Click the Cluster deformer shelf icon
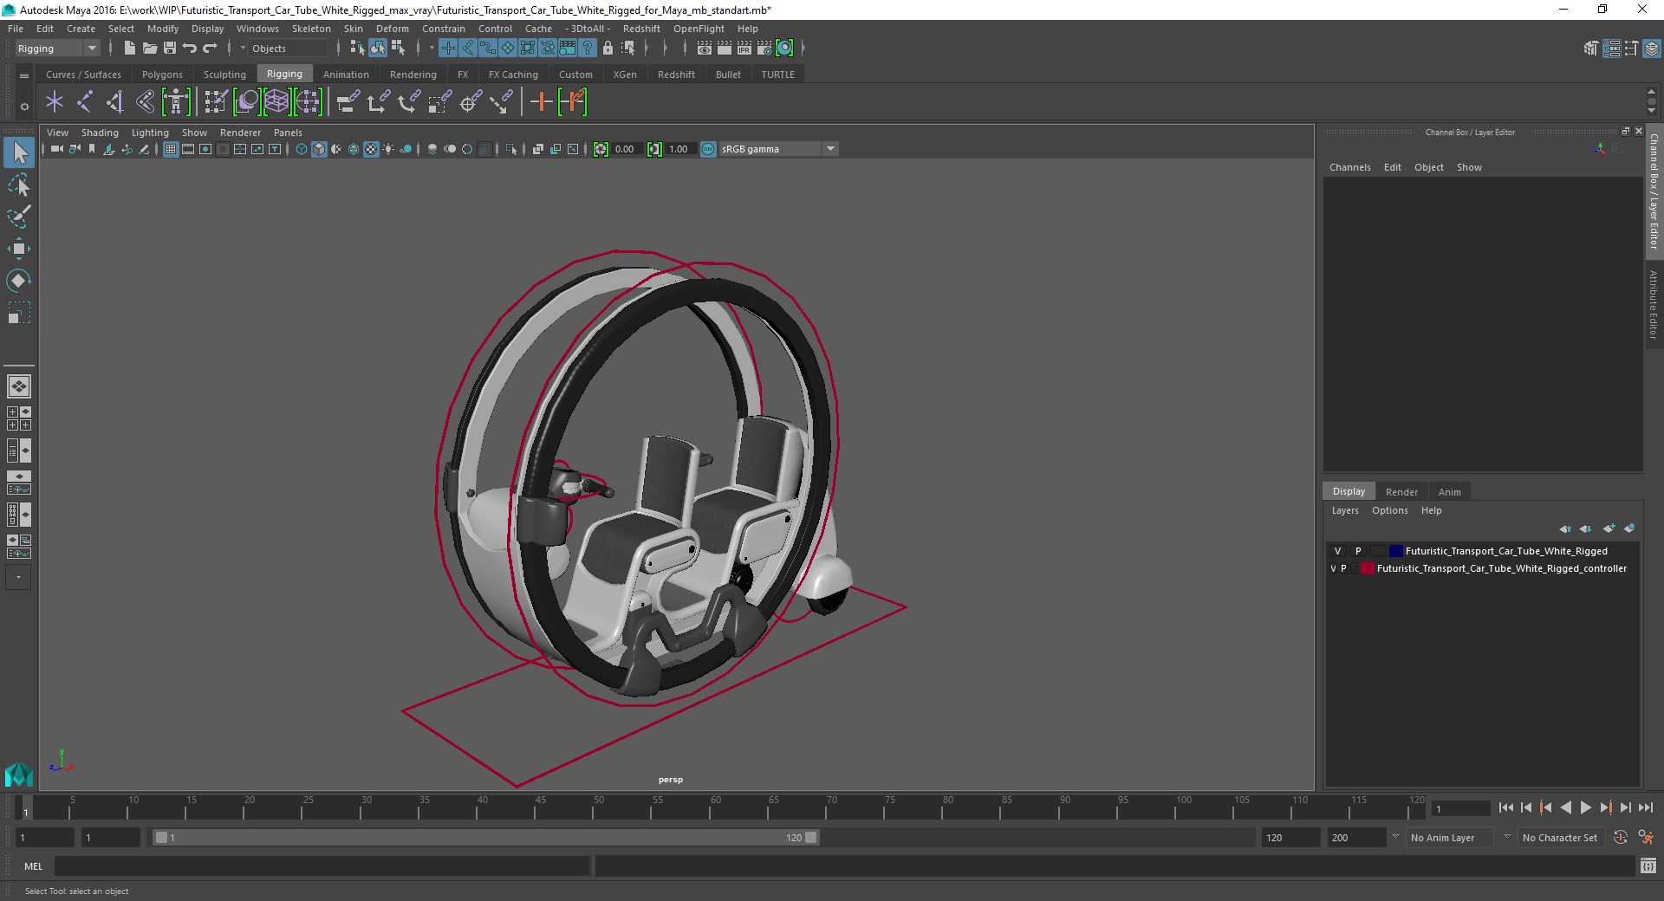Image resolution: width=1664 pixels, height=901 pixels. [x=308, y=102]
